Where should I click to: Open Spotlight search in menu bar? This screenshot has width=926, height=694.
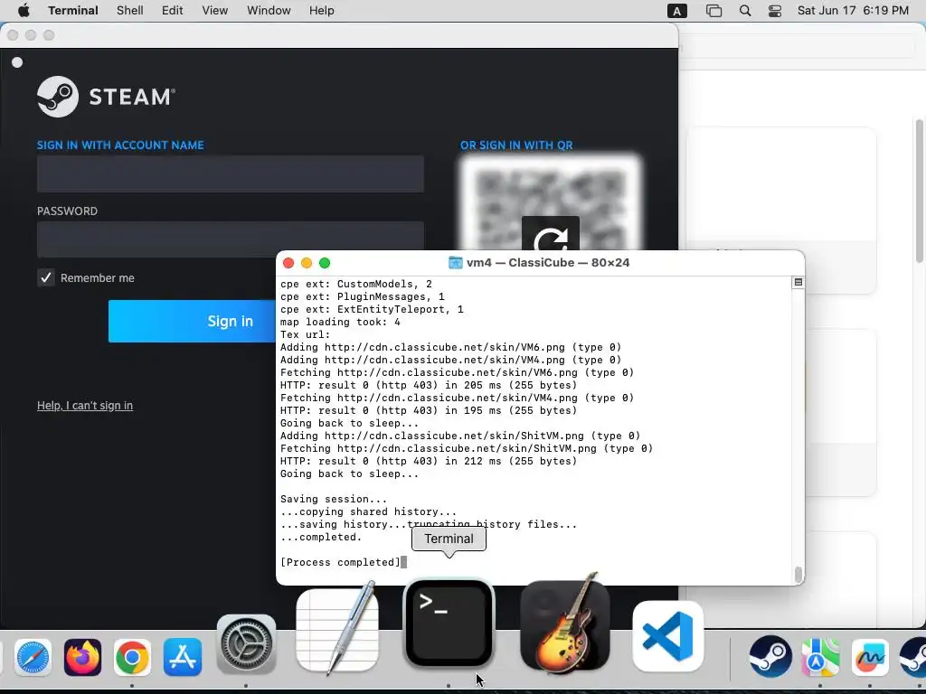[745, 11]
